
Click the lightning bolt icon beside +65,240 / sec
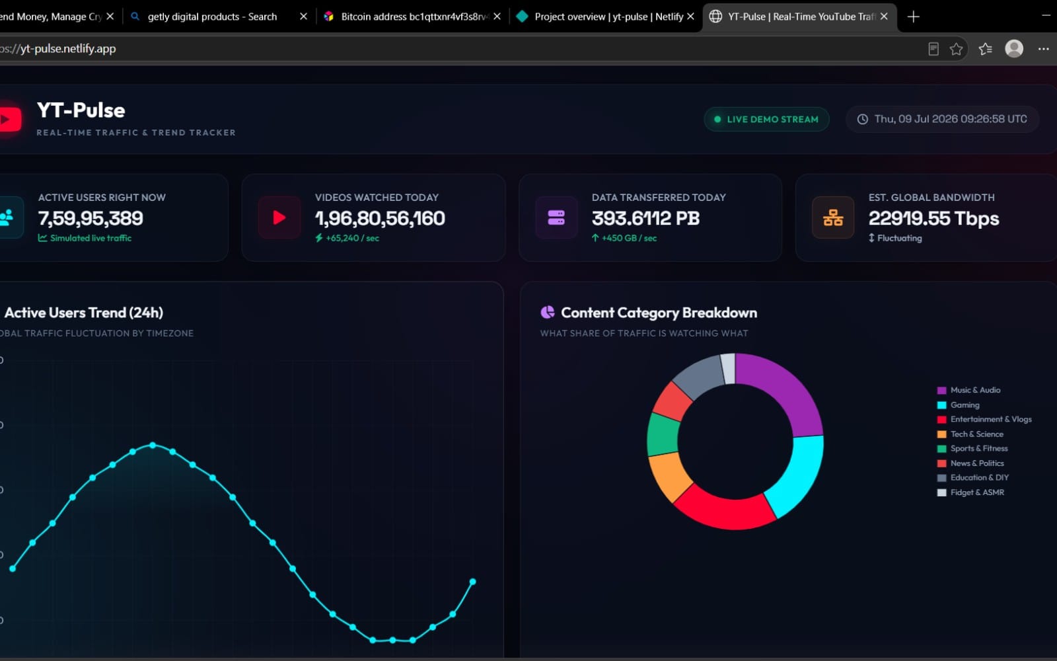tap(319, 238)
